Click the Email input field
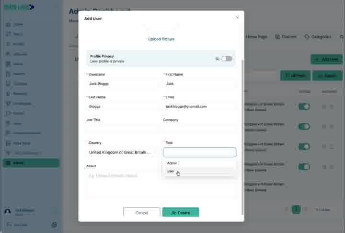 click(199, 106)
